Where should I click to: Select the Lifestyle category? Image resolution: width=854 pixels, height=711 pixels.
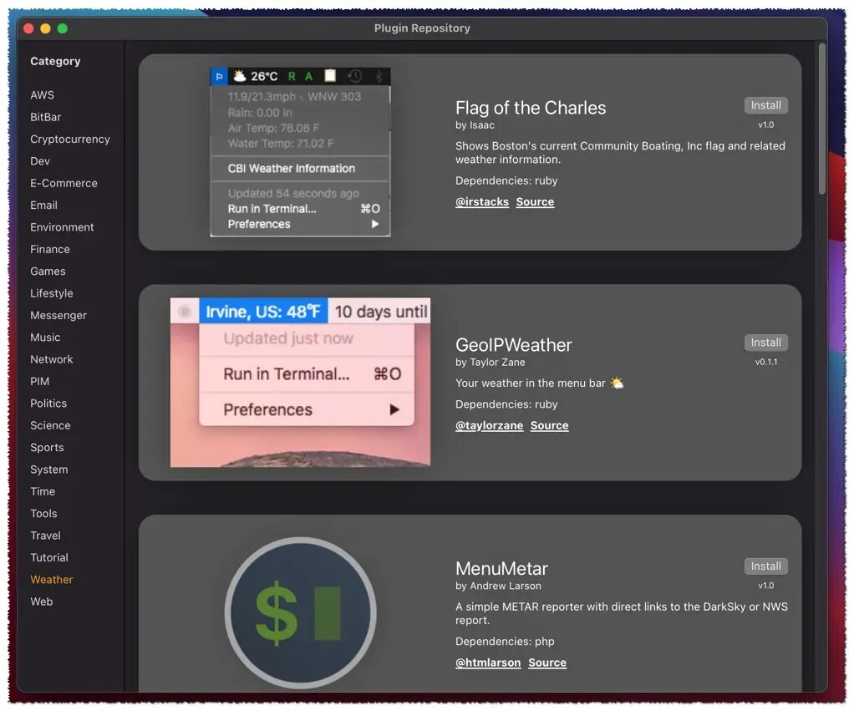click(51, 293)
